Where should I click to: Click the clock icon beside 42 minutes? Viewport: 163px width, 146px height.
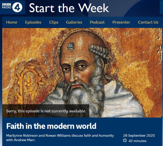tap(125, 140)
